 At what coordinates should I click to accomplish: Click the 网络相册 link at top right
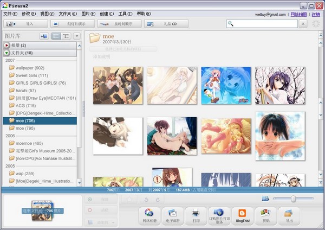click(x=300, y=14)
